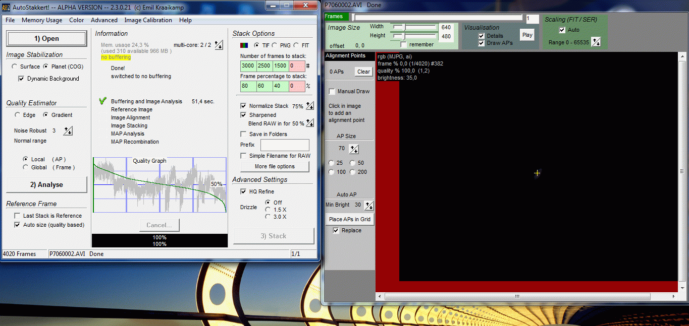This screenshot has height=326, width=689.
Task: Enable Save in Folders checkbox
Action: [x=243, y=134]
